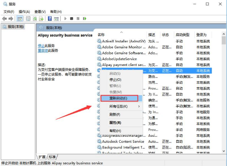227x166 pixels.
Task: Click the Forward arrow in toolbar
Action: click(x=11, y=19)
